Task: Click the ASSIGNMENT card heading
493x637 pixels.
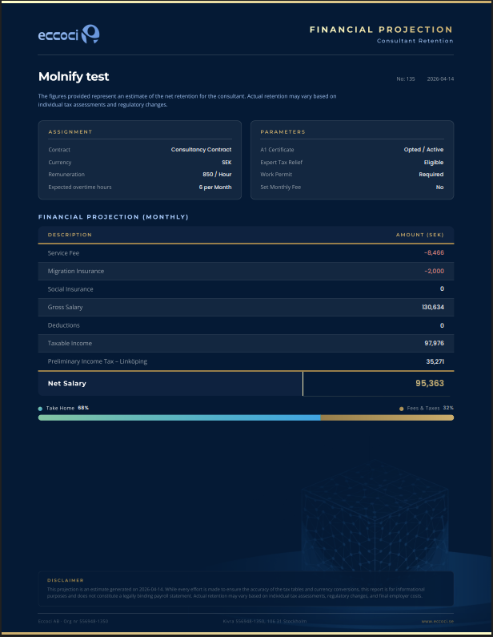Action: 70,132
